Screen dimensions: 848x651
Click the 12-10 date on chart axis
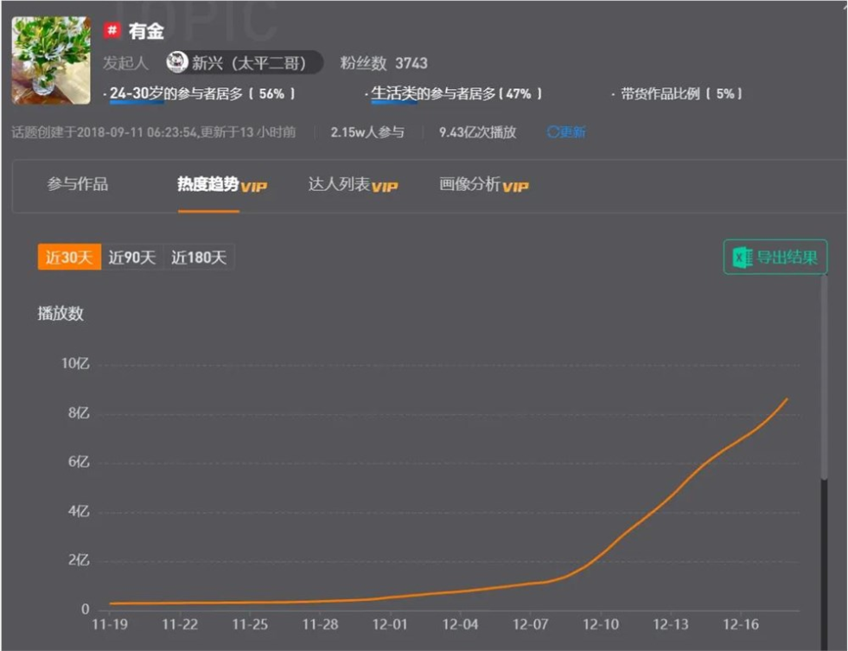600,624
